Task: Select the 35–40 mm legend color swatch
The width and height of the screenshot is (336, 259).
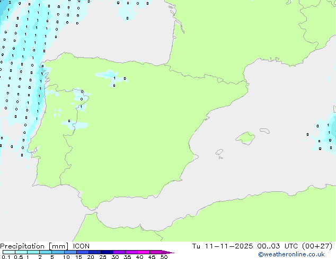Action: point(131,252)
